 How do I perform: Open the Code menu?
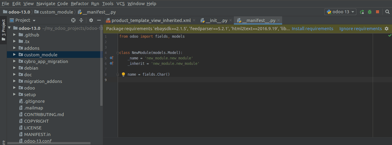point(63,4)
